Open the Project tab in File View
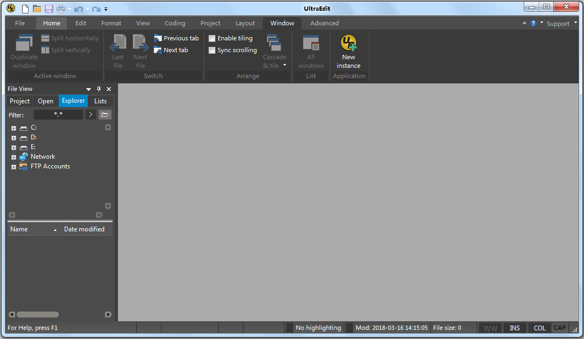 pos(19,101)
